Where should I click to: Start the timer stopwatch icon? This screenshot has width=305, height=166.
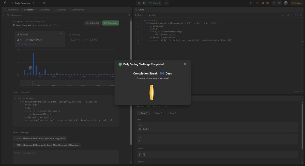[x=274, y=3]
